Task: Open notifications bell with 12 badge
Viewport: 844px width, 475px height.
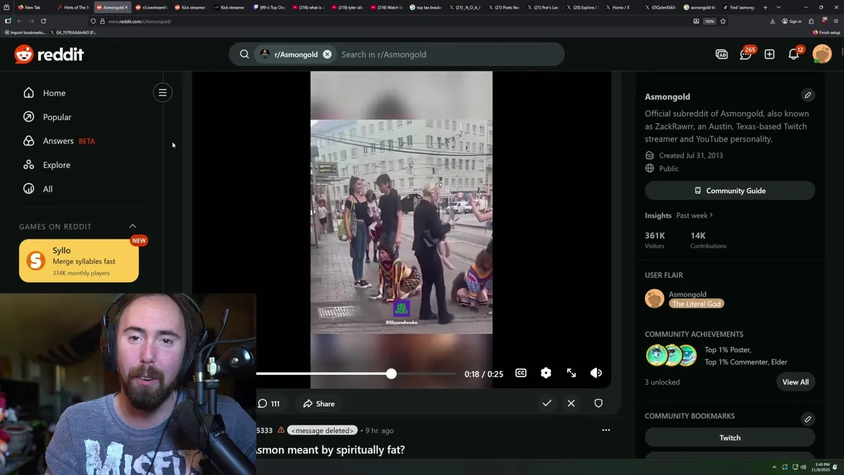Action: coord(794,54)
